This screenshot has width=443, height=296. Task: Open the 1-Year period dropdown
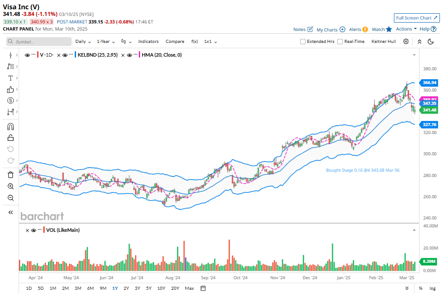pyautogui.click(x=106, y=42)
